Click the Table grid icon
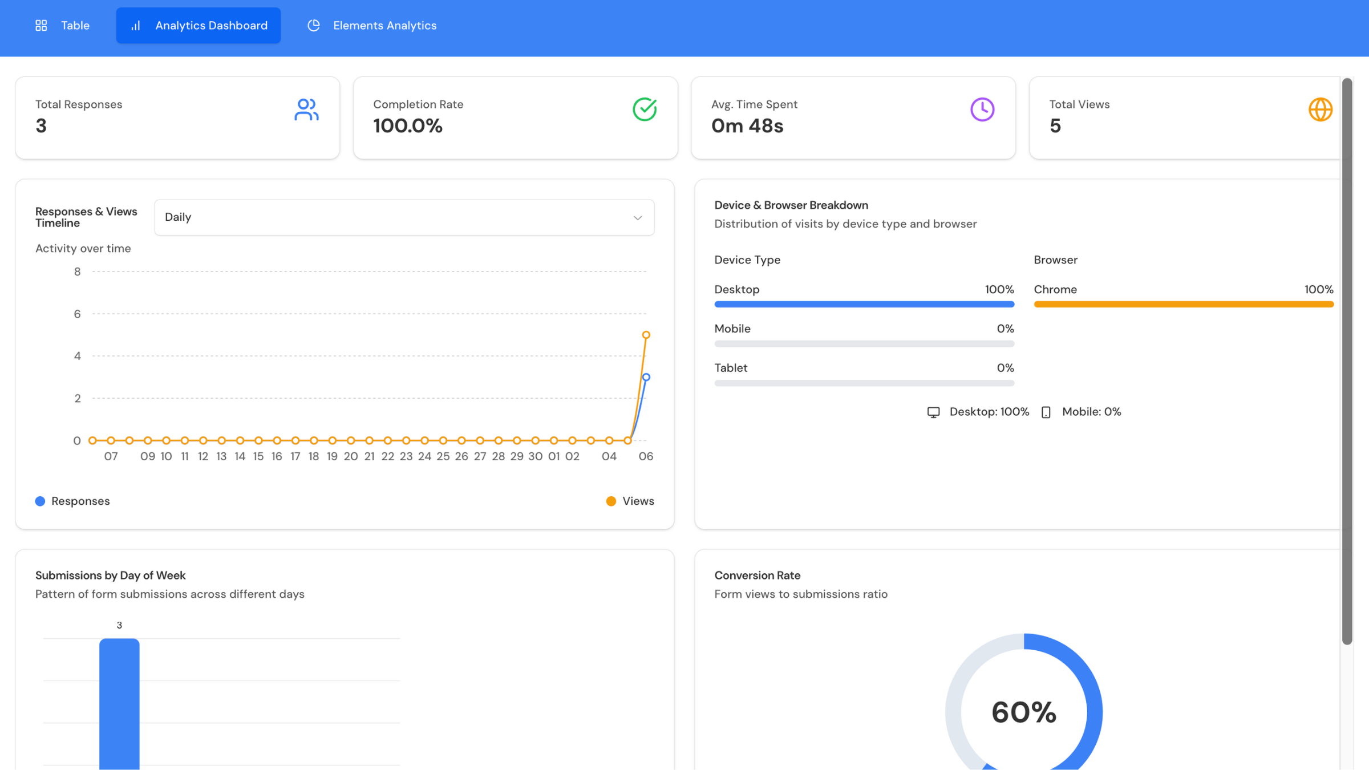Viewport: 1369px width, 770px height. [x=41, y=26]
